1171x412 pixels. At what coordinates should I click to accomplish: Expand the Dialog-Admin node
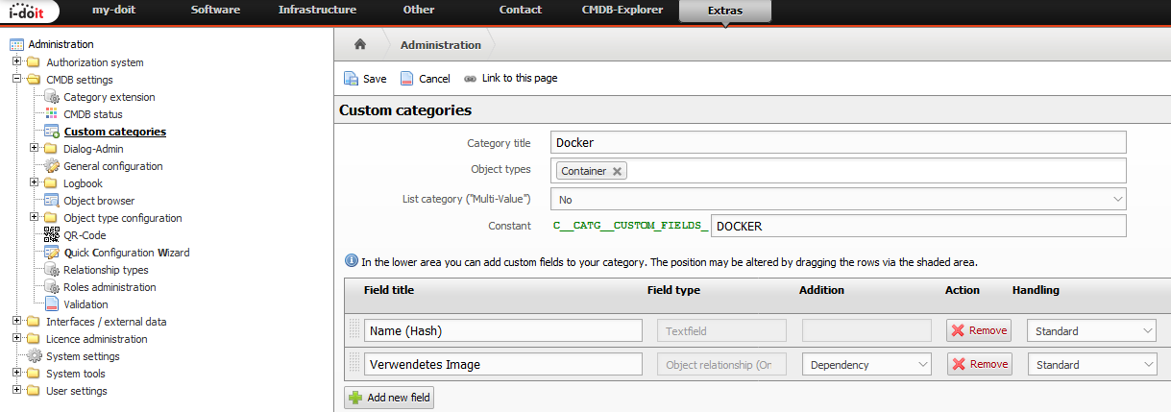pos(34,148)
